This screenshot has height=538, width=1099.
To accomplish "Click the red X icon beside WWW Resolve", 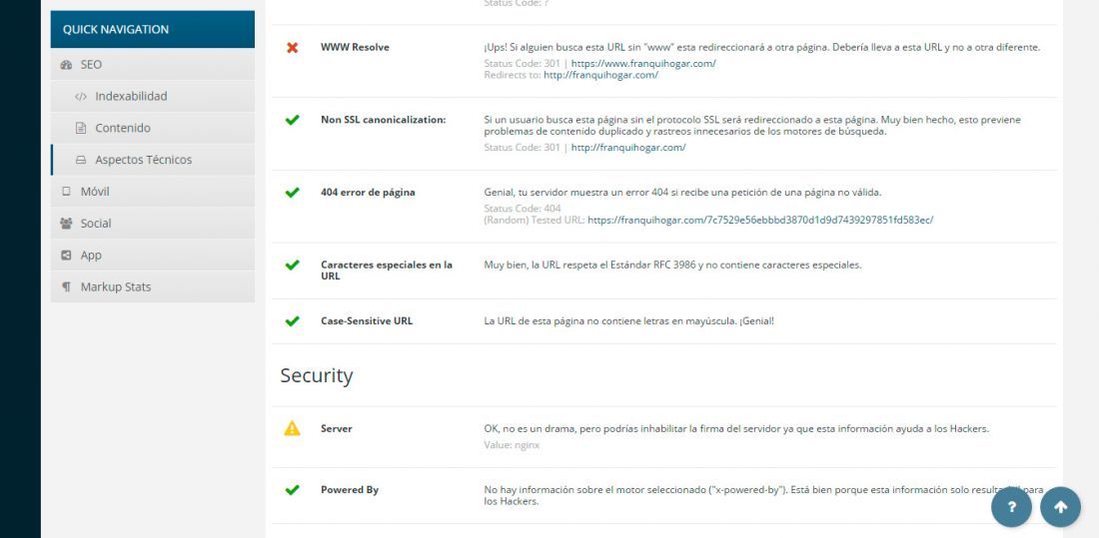I will 293,48.
